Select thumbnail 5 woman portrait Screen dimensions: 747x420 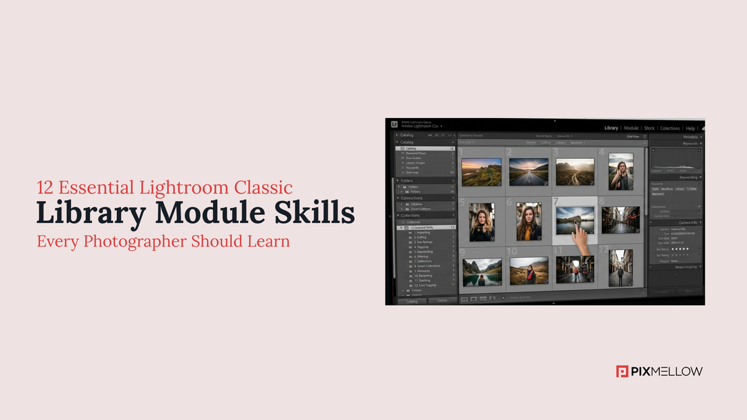tap(482, 222)
